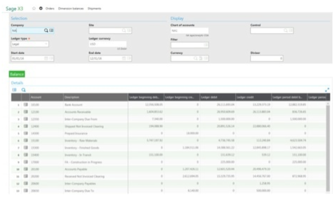This screenshot has width=335, height=197.
Task: Click the Sage X3 logo
Action: [14, 9]
